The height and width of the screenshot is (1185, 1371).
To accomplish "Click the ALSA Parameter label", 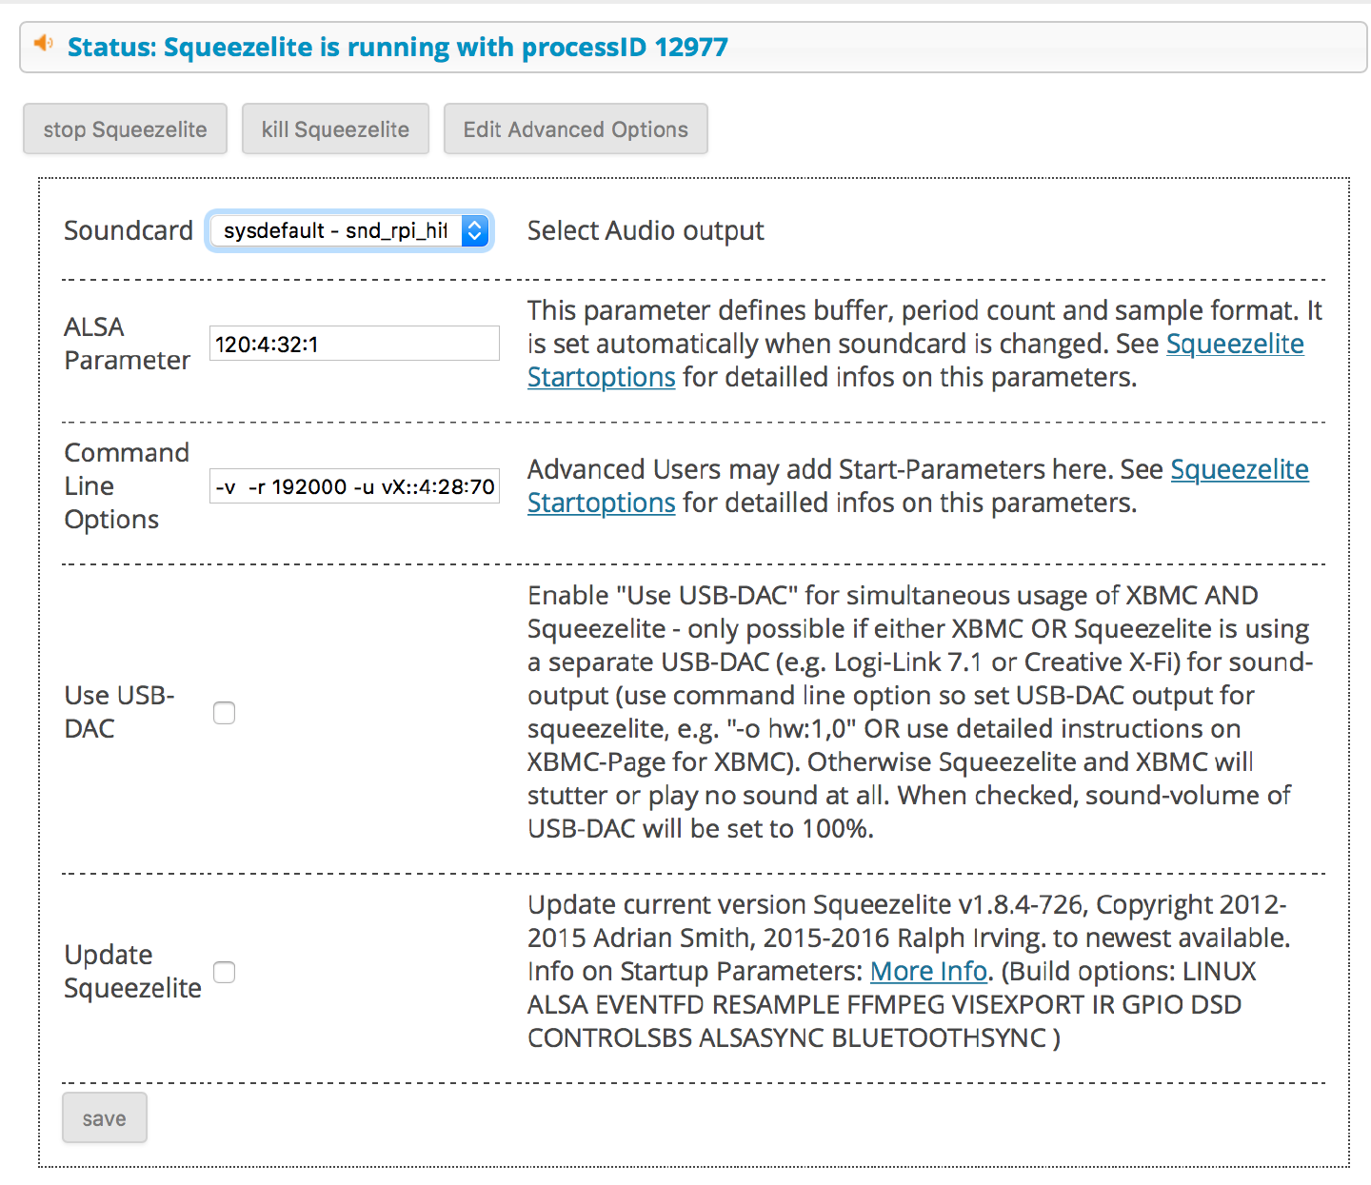I will [127, 344].
